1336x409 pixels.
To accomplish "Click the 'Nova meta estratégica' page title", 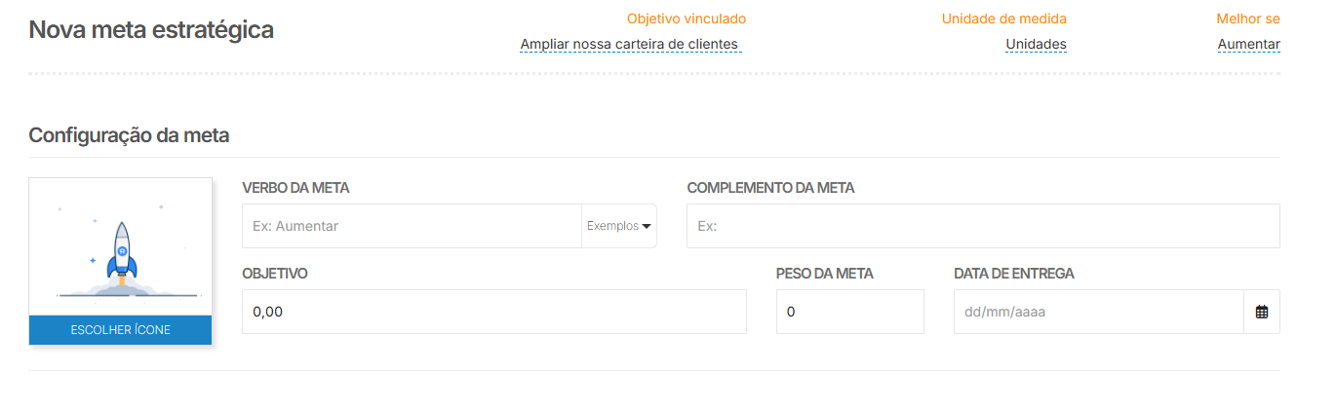I will pyautogui.click(x=151, y=30).
